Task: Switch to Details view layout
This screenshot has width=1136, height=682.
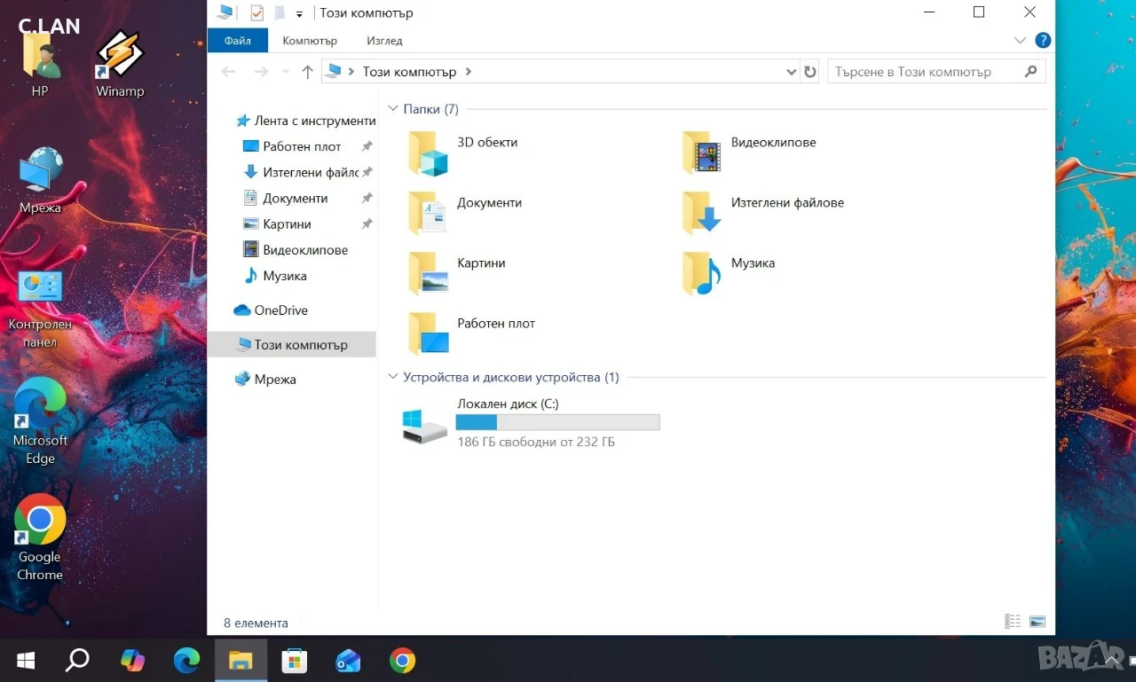Action: pos(1013,622)
